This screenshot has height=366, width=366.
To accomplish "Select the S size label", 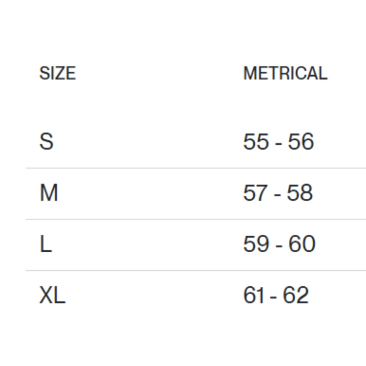I will tap(46, 142).
